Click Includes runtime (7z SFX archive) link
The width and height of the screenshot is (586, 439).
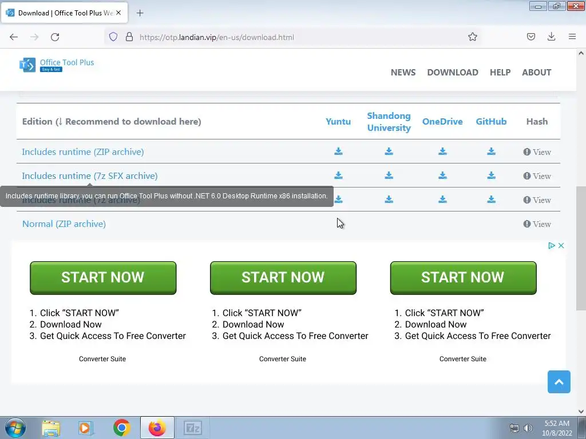click(90, 176)
